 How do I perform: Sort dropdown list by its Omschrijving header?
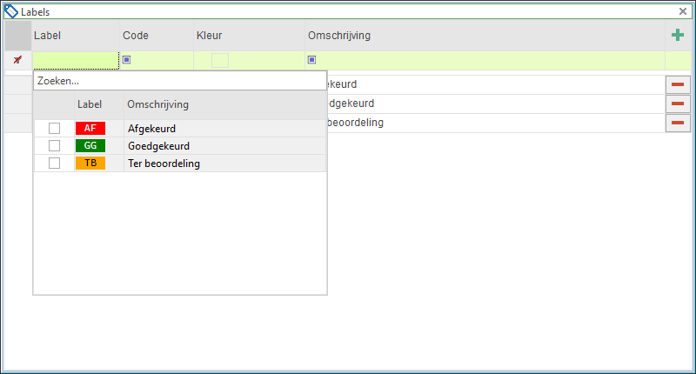(225, 104)
